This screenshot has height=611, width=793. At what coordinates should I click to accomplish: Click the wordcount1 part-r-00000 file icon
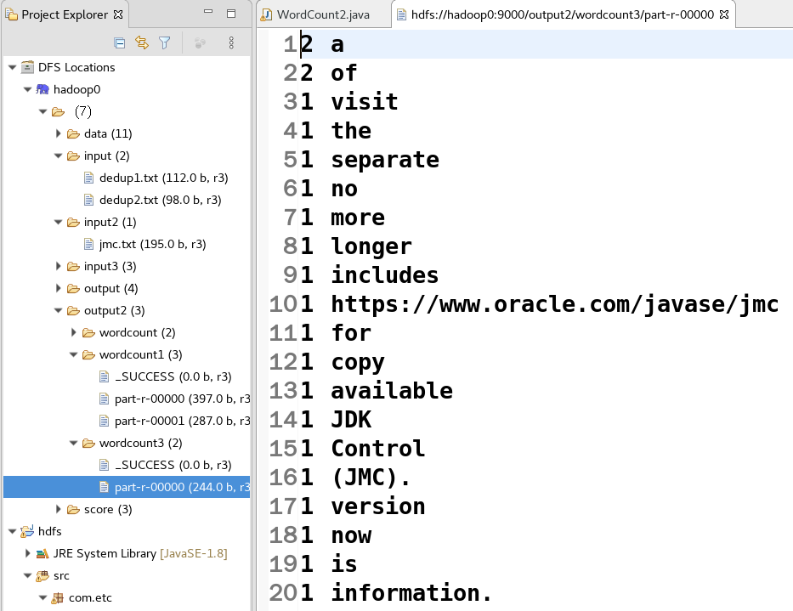coord(104,399)
